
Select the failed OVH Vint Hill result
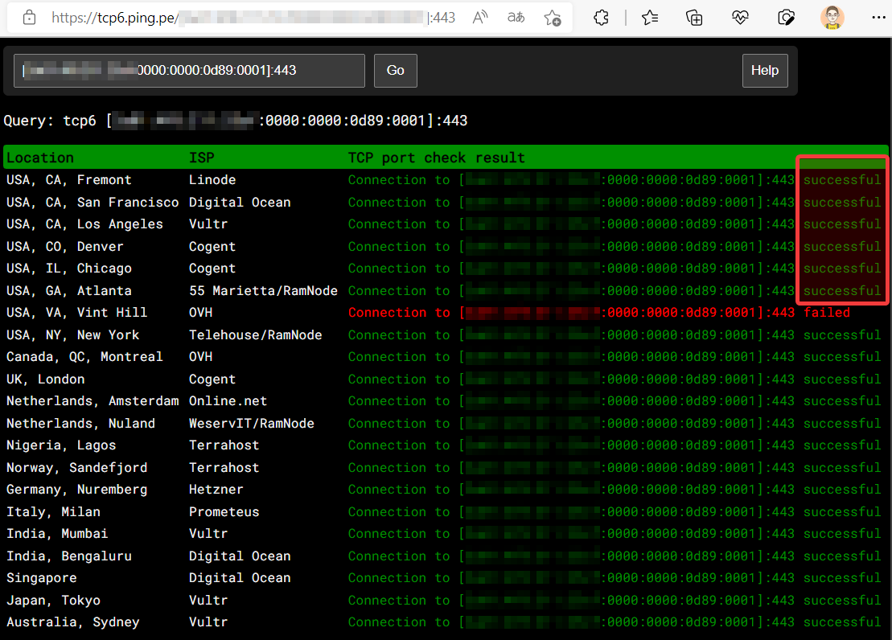click(827, 312)
